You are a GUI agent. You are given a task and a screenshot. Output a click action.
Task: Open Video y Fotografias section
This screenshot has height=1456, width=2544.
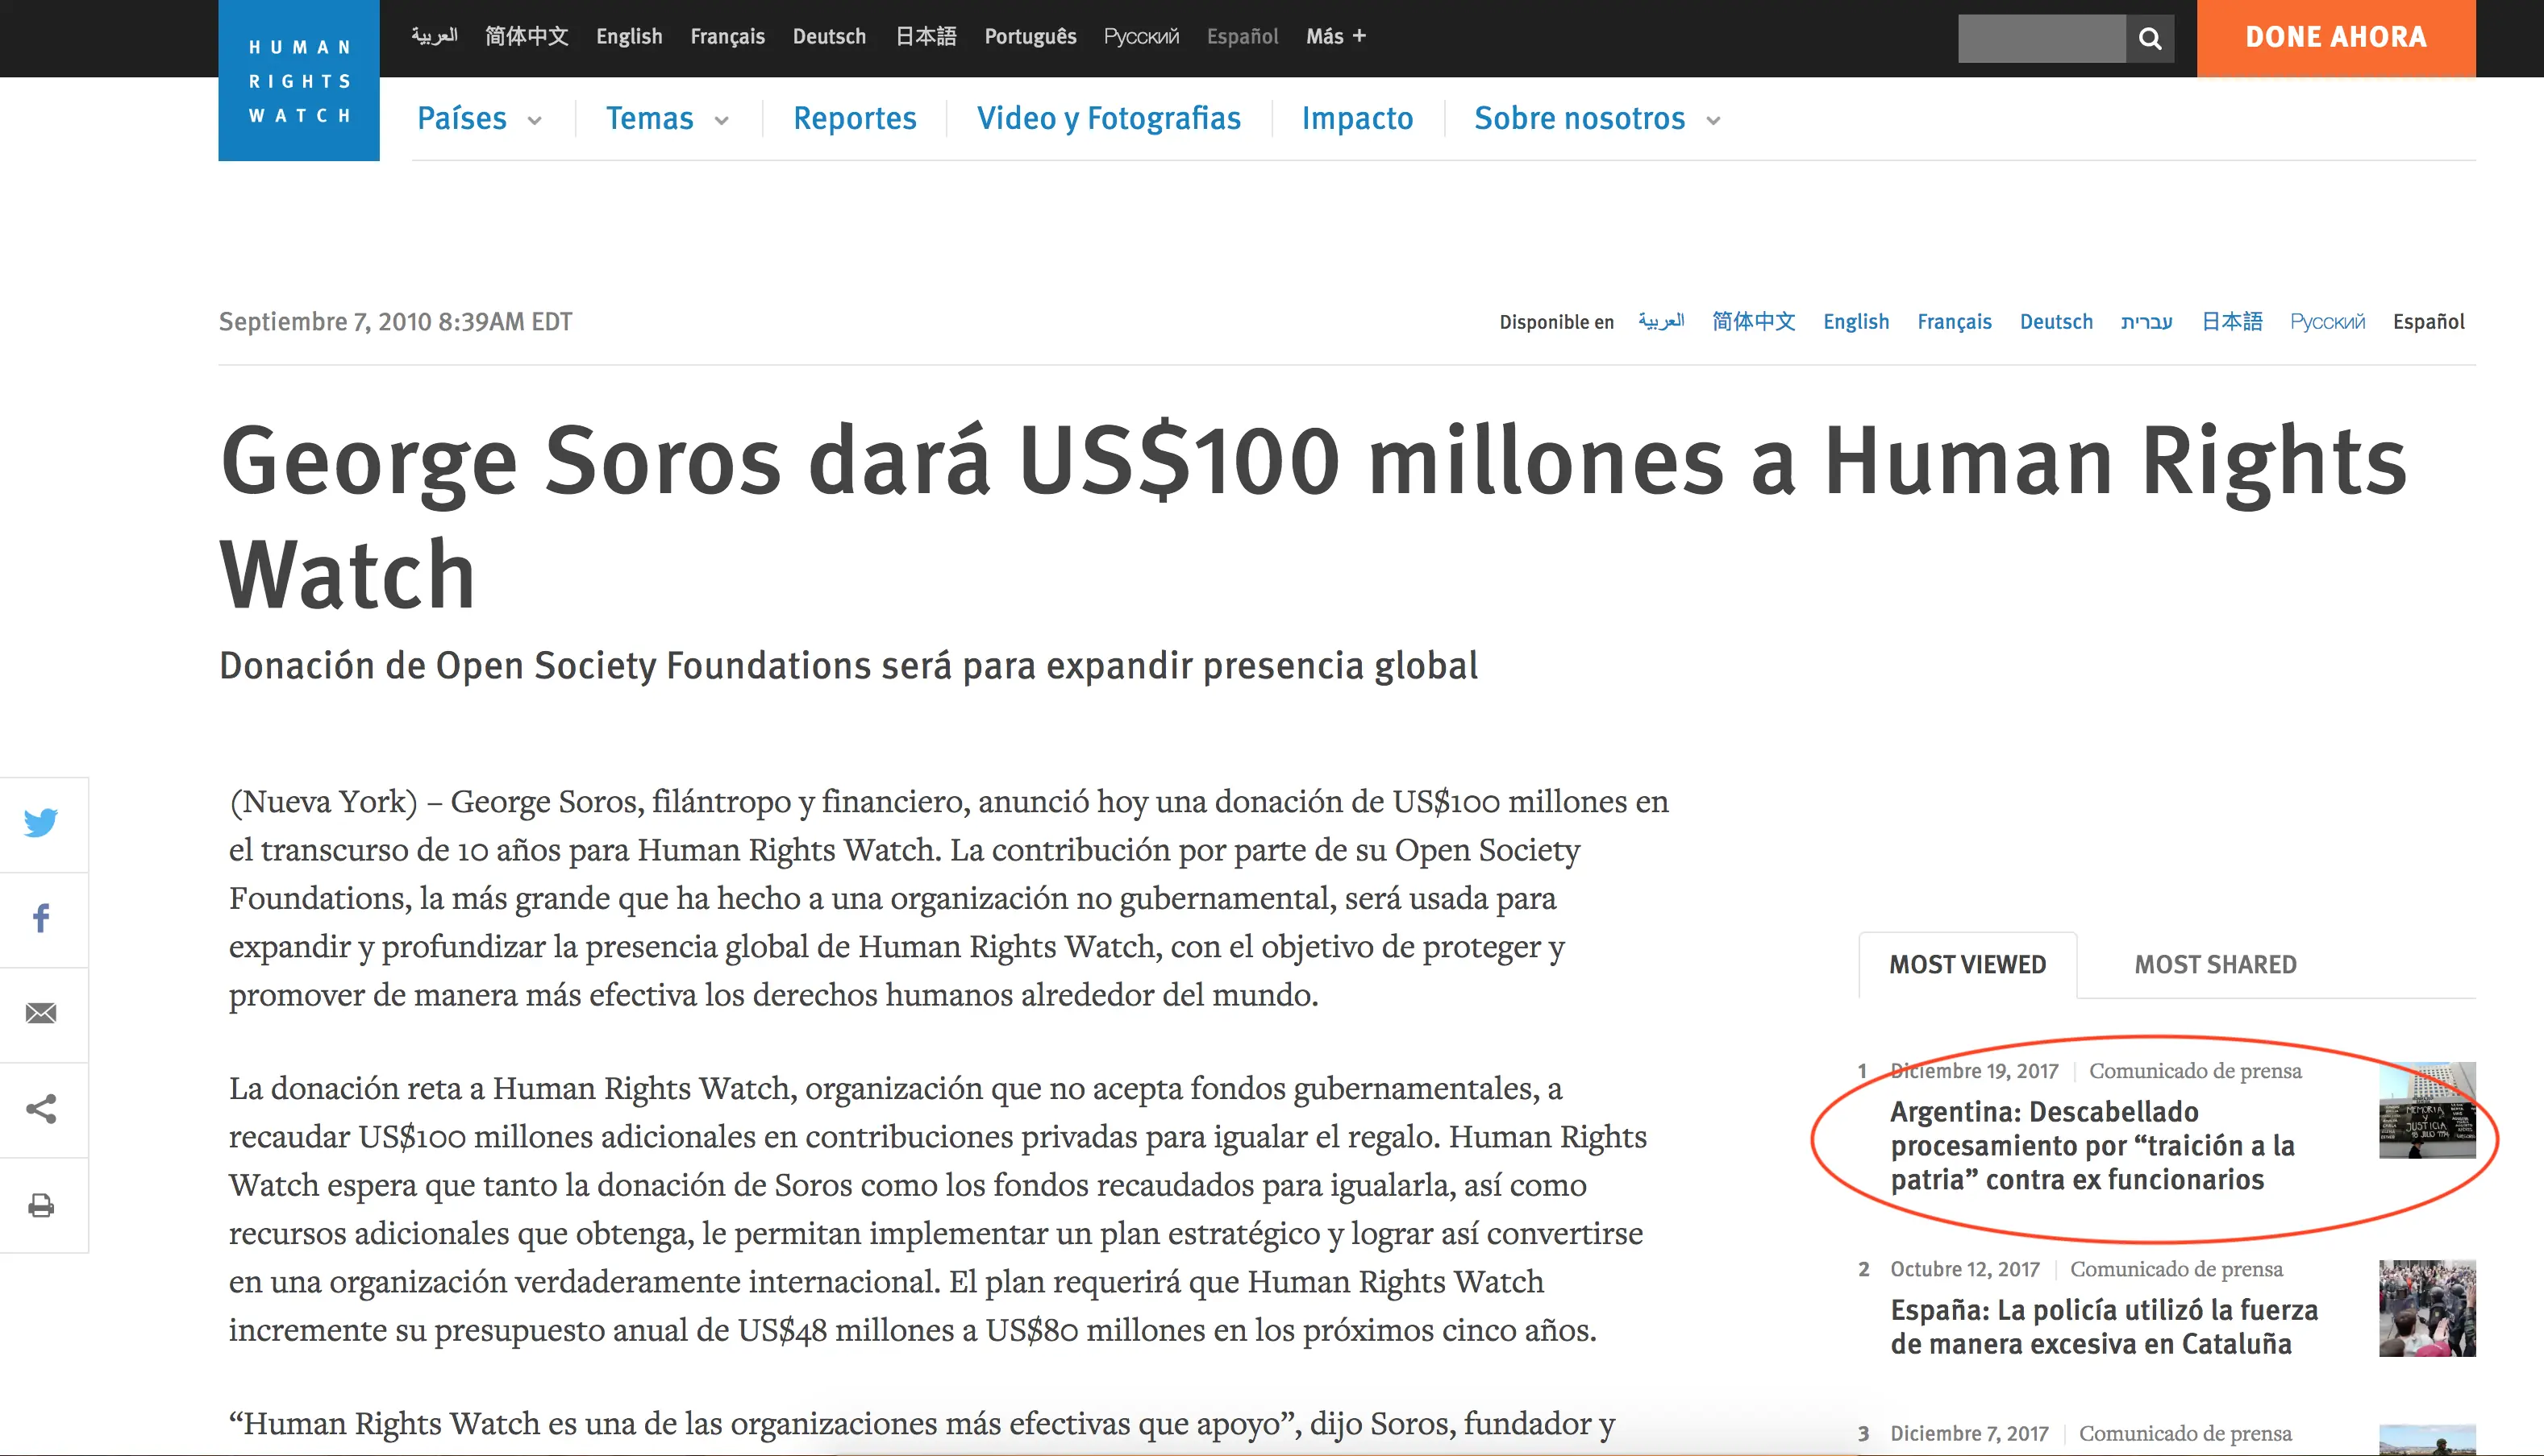coord(1109,119)
